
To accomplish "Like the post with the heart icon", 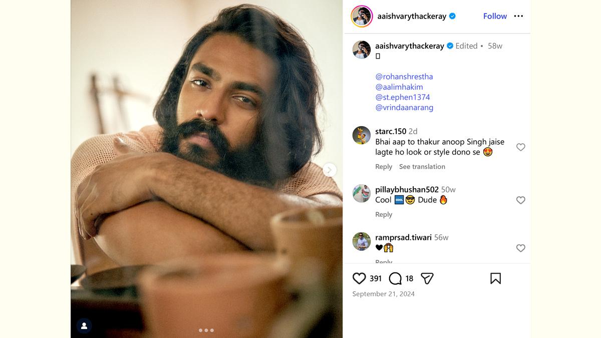I will tap(359, 278).
